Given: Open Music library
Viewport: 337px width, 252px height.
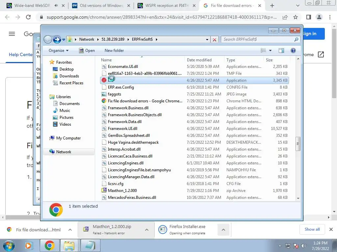Looking at the screenshot, I should coord(65,111).
